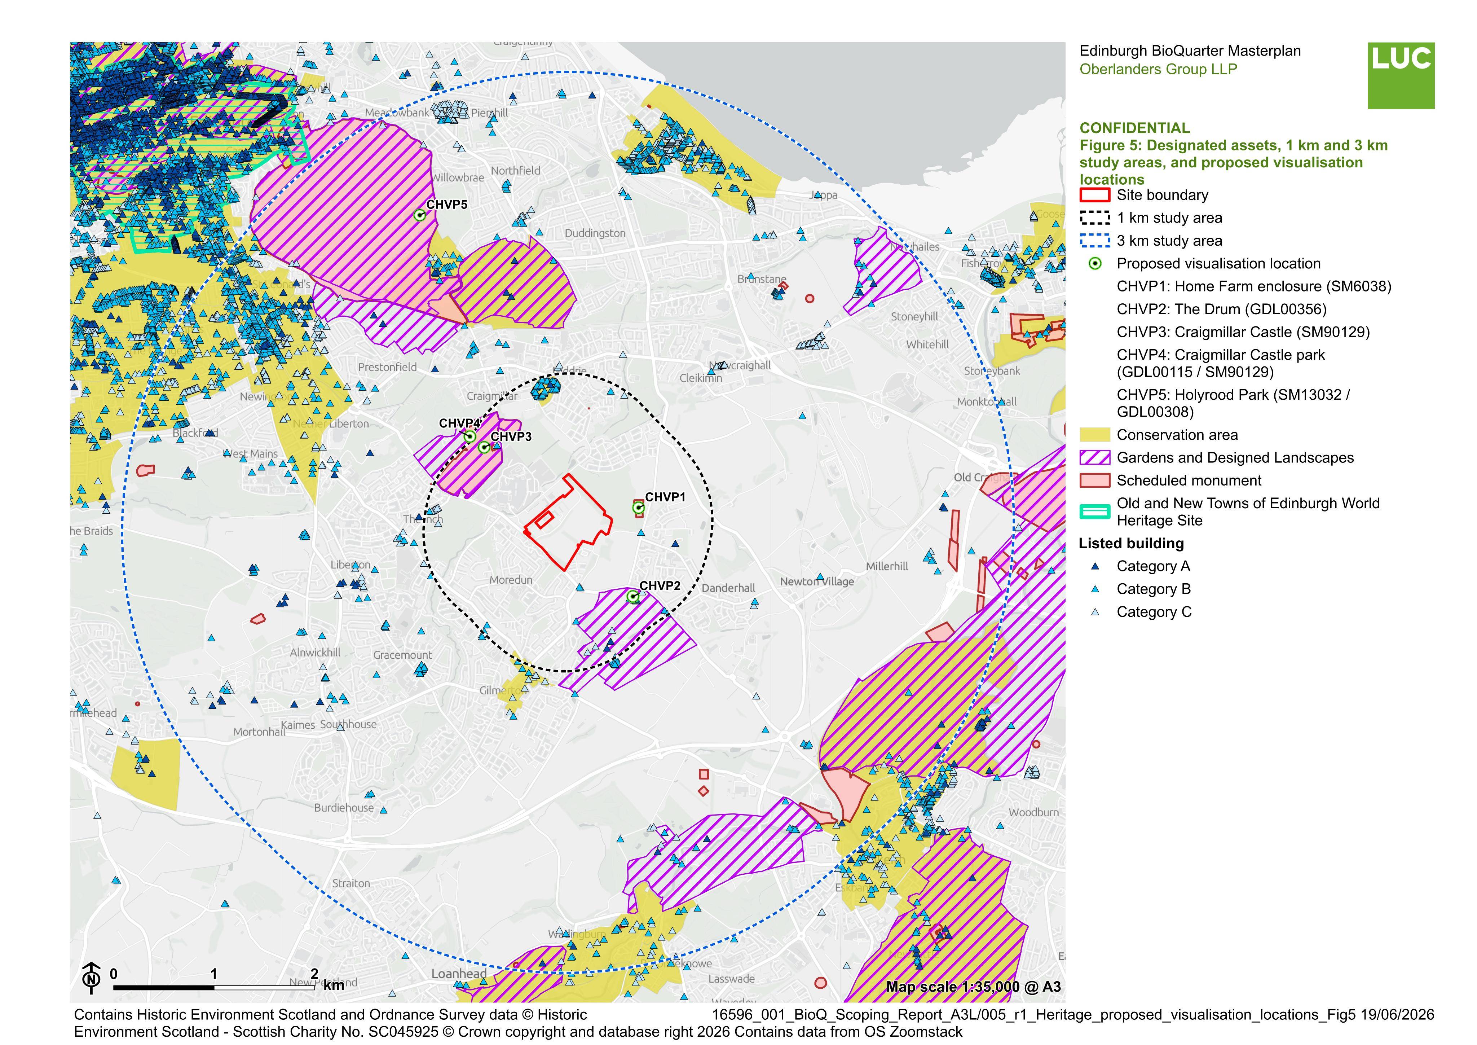This screenshot has width=1477, height=1045.
Task: Click the Edinburgh BioQuarter Masterplan title
Action: click(1190, 51)
